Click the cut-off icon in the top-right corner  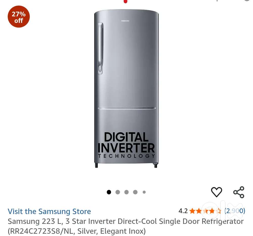click(248, 1)
